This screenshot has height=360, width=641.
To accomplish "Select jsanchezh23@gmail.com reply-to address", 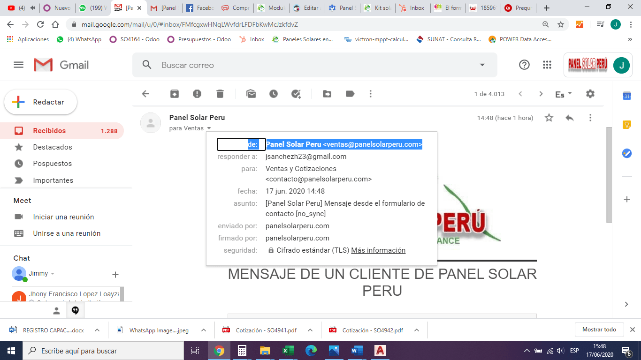I will (x=306, y=157).
